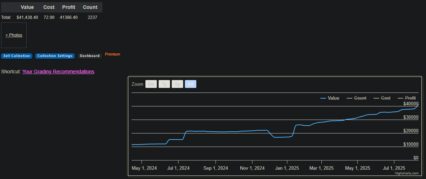Click the $10000 y-axis label
This screenshot has width=426, height=179.
(x=411, y=144)
